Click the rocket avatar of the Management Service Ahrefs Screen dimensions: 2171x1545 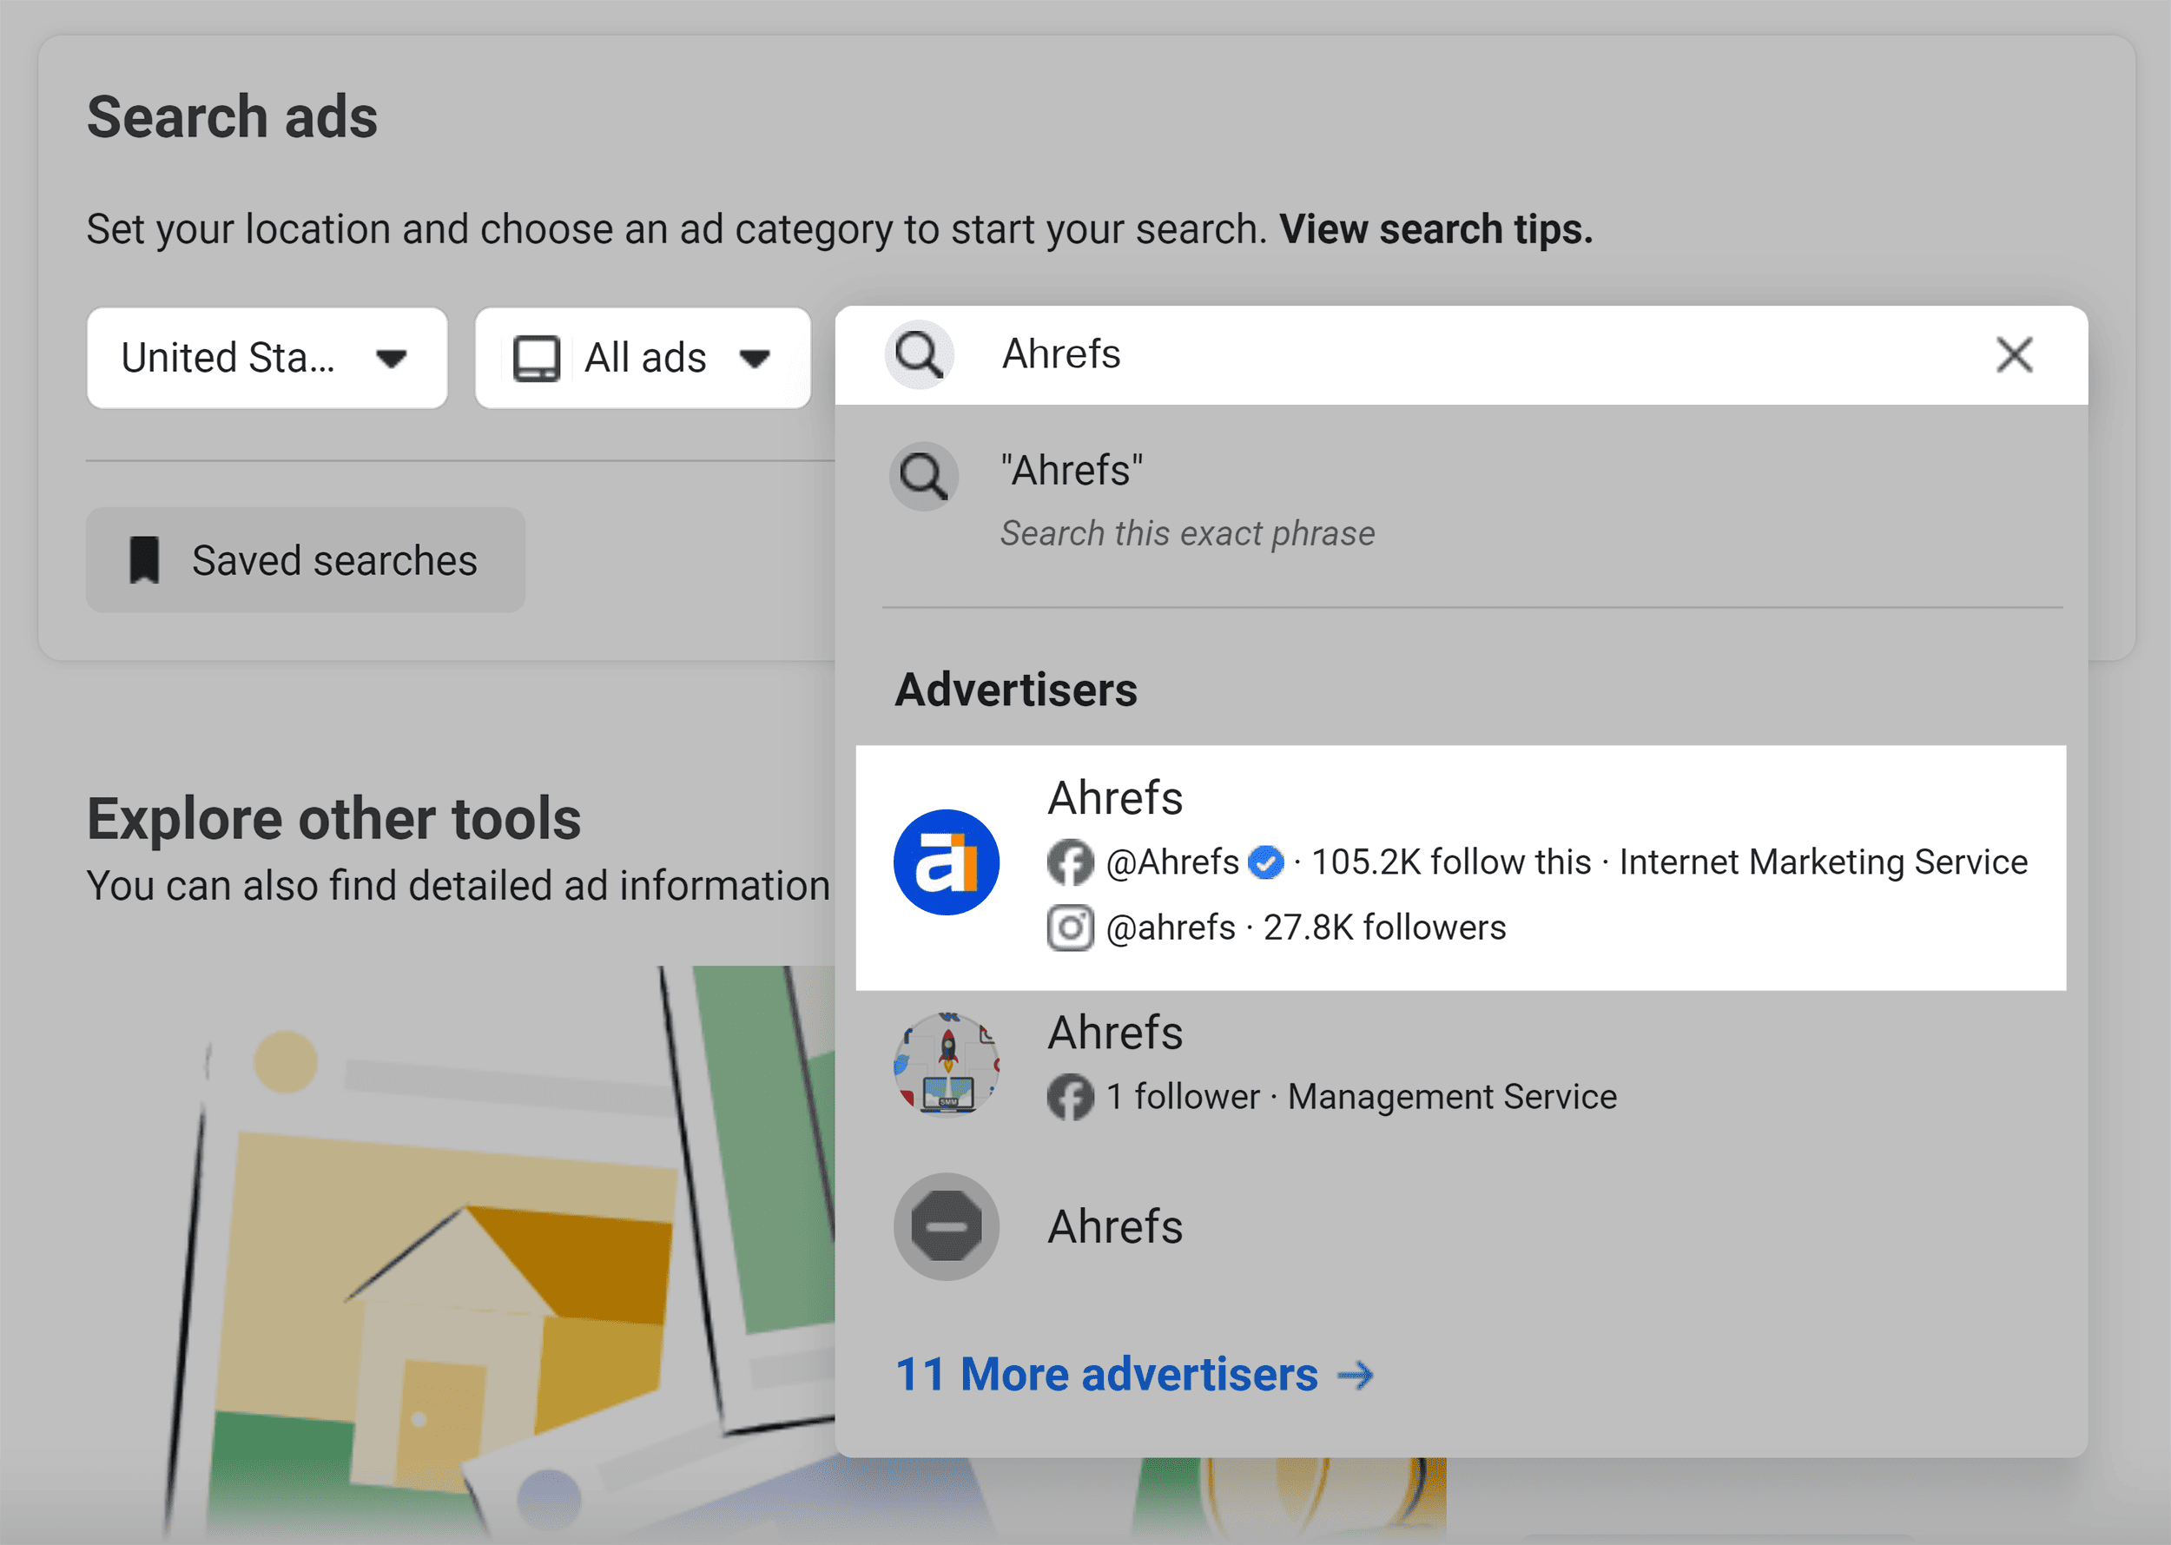(x=946, y=1066)
